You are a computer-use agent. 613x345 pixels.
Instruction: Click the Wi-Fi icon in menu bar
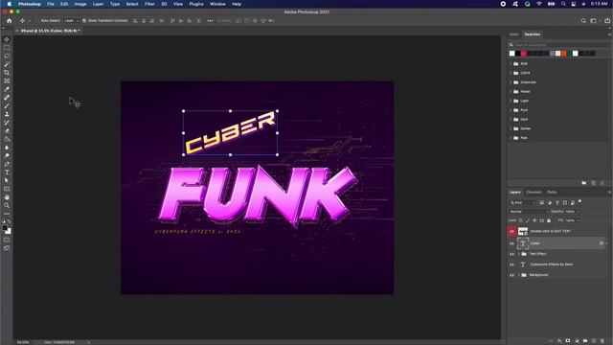pos(538,4)
